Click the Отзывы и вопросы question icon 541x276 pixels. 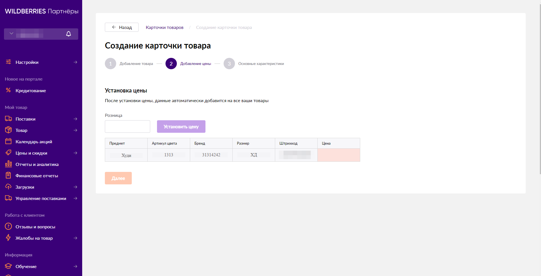pos(9,226)
